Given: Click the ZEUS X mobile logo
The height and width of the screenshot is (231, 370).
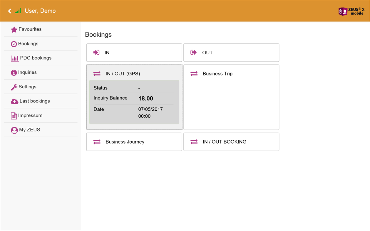Looking at the screenshot, I should (351, 11).
